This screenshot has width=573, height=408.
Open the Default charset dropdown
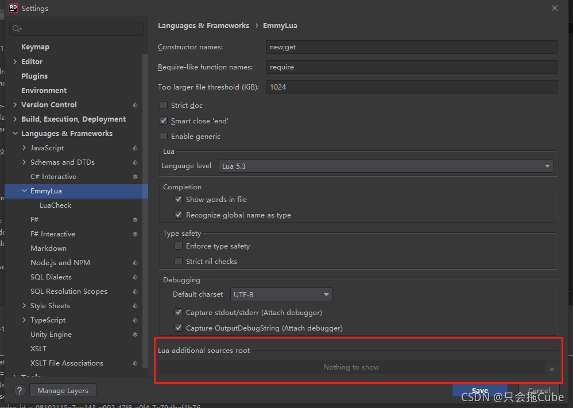click(281, 294)
